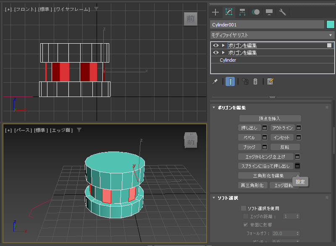
Task: Click the ブリッジ button
Action: 249,147
